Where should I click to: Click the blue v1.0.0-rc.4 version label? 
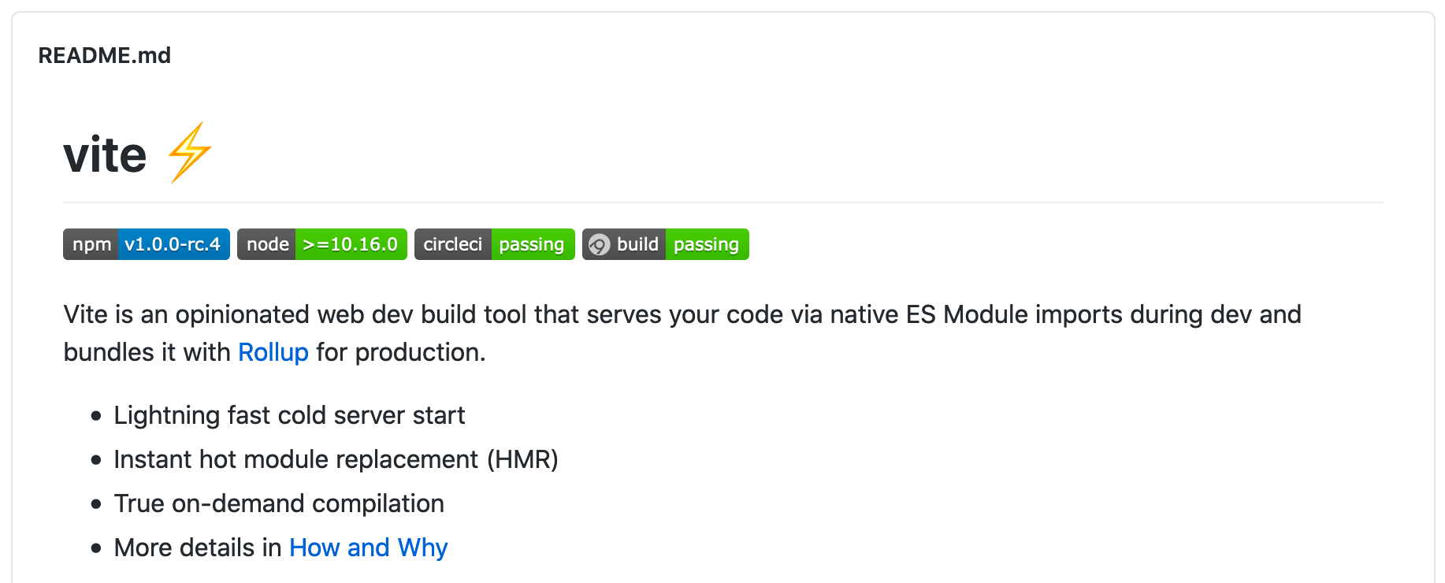[174, 244]
